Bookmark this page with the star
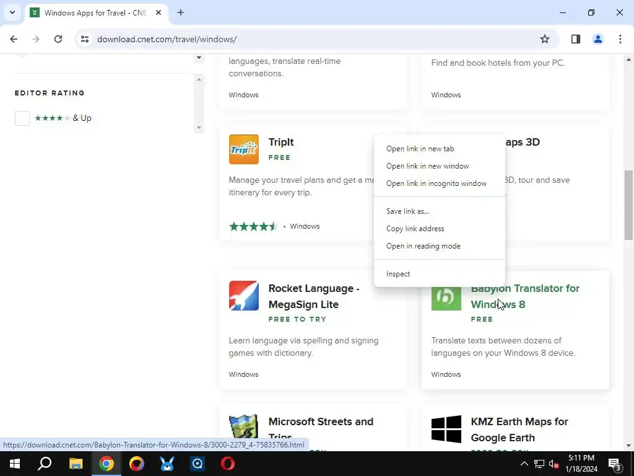The height and width of the screenshot is (476, 634). coord(545,39)
